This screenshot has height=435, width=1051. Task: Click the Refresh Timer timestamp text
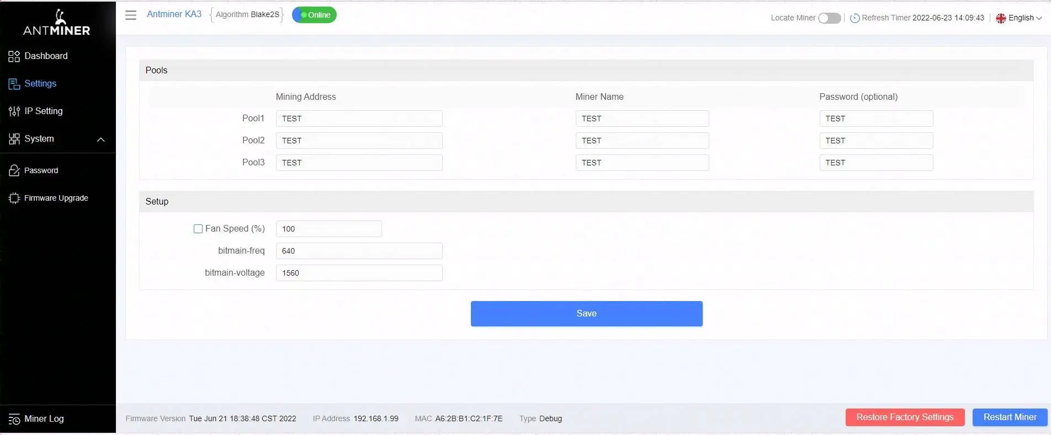pos(948,18)
